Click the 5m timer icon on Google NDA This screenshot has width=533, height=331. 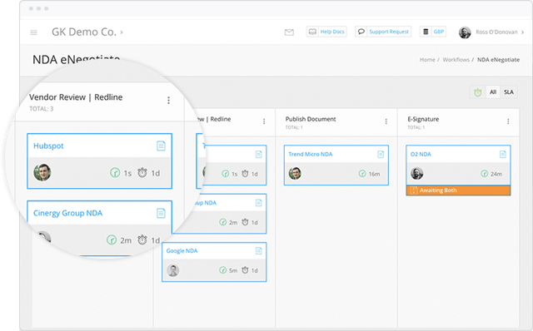click(x=222, y=270)
